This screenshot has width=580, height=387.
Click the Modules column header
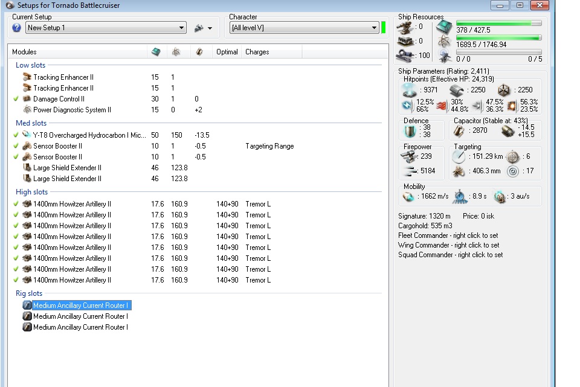pyautogui.click(x=24, y=52)
